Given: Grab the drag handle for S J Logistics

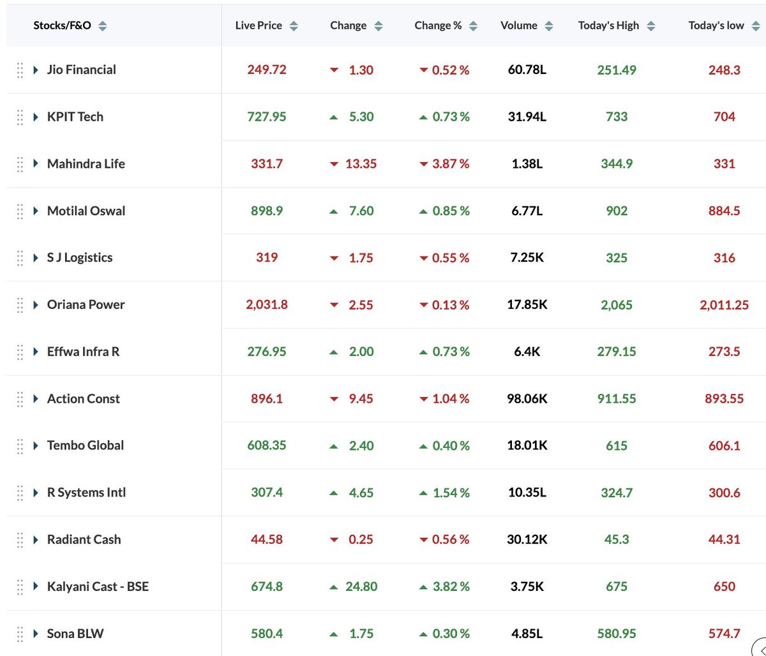Looking at the screenshot, I should coord(20,258).
